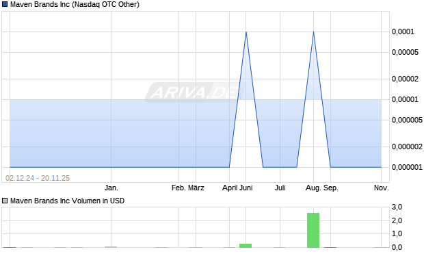Click the date range 02.12.24 - 20.11.25
This screenshot has height=254, width=424.
[38, 178]
